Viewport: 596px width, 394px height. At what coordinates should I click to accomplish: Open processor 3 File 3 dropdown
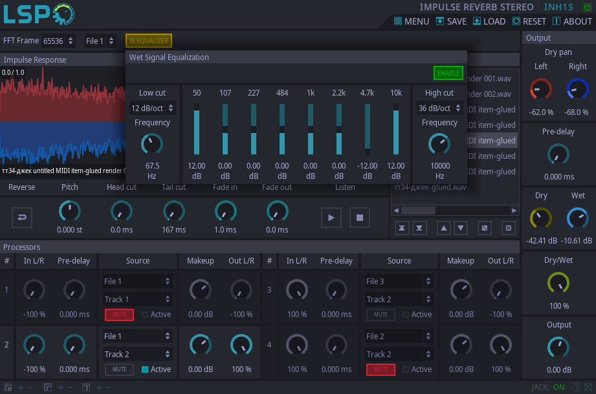(x=399, y=281)
